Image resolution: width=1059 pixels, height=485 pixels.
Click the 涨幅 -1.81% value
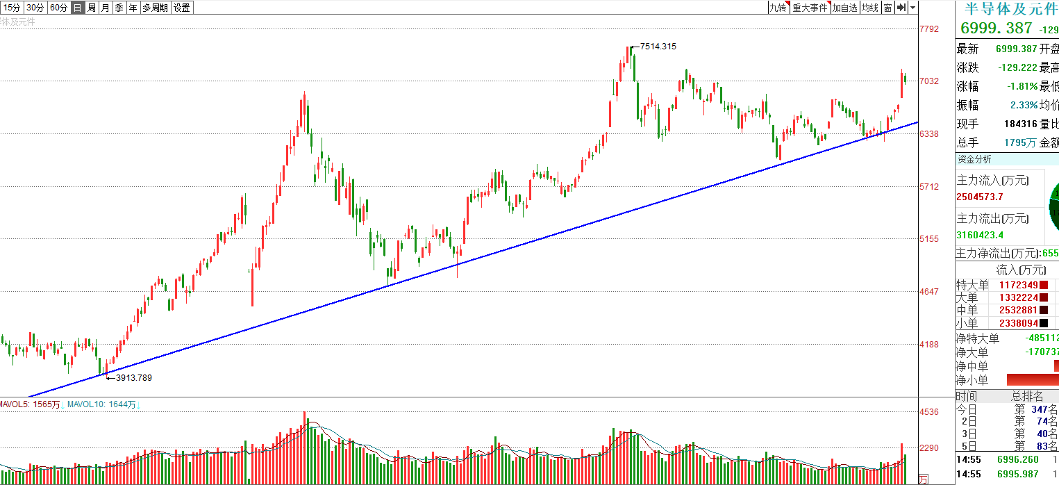(x=1022, y=87)
